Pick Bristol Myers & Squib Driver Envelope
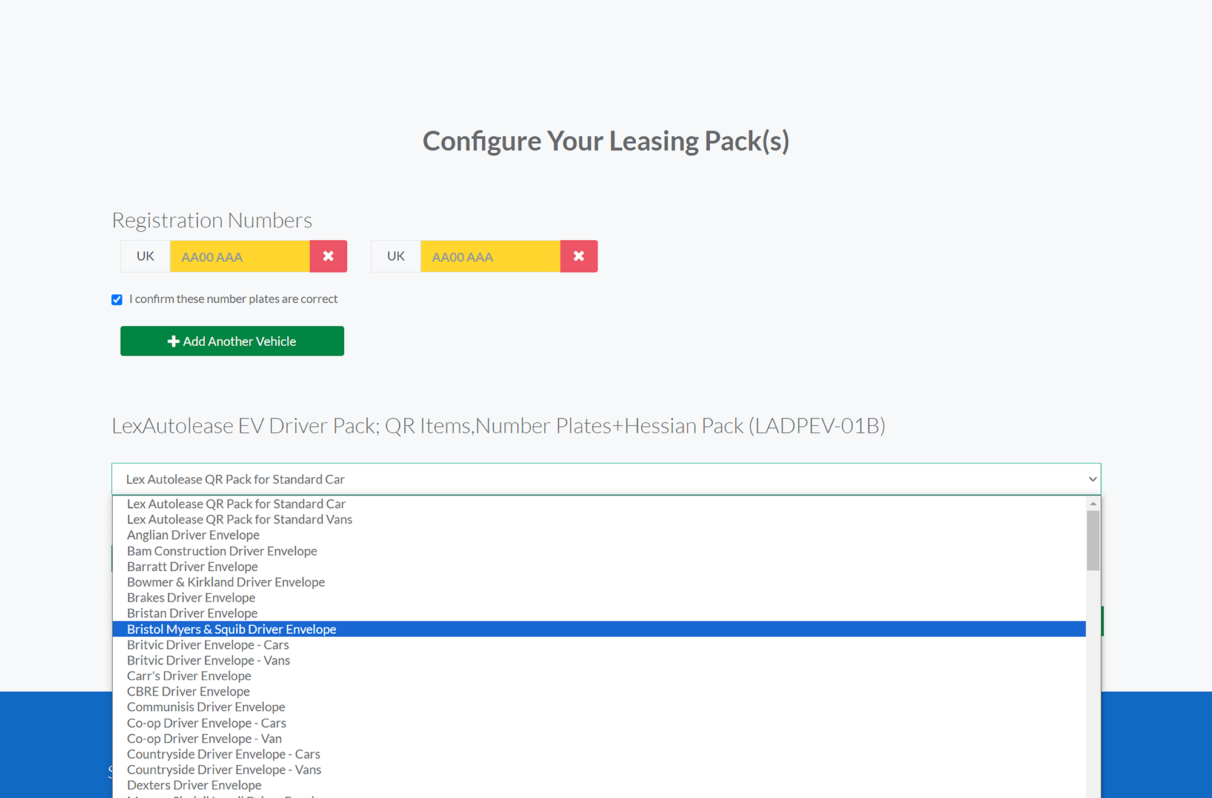Screen dimensions: 1212x798 click(231, 629)
